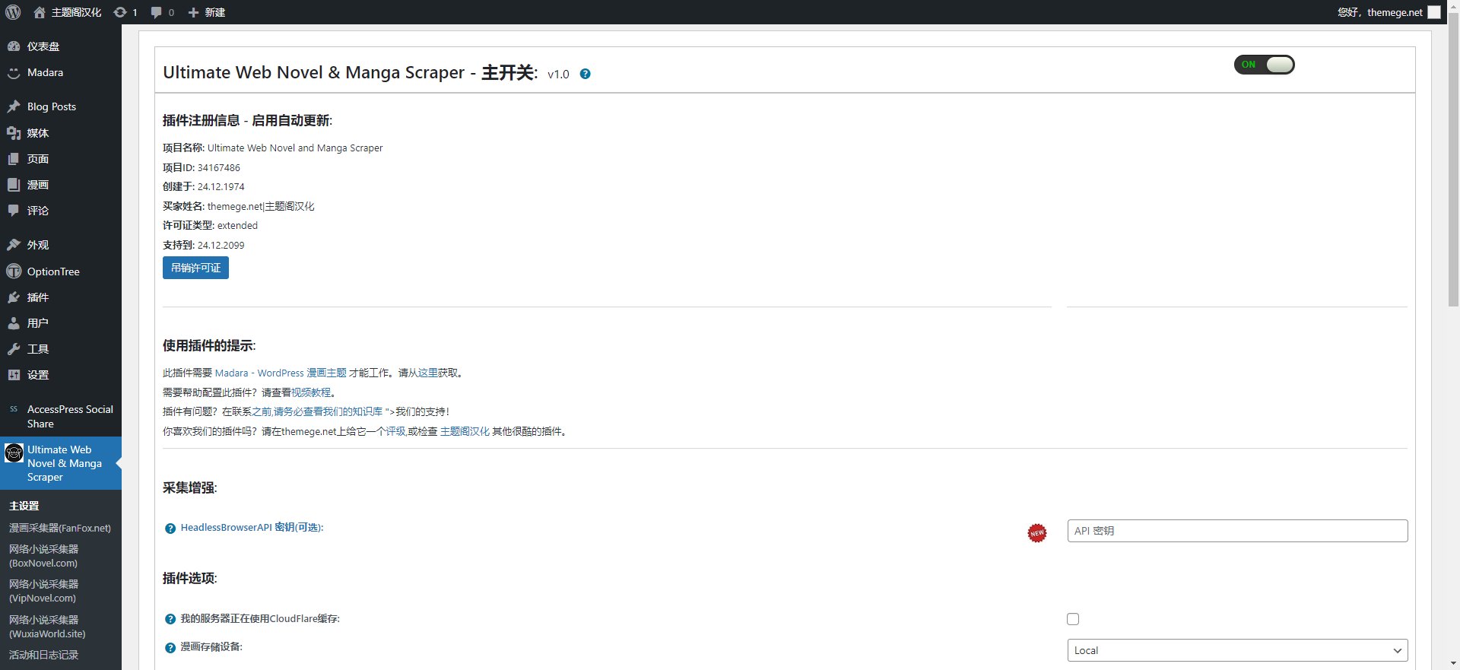The image size is (1460, 670).
Task: Click the 评论 comment icon
Action: point(14,211)
